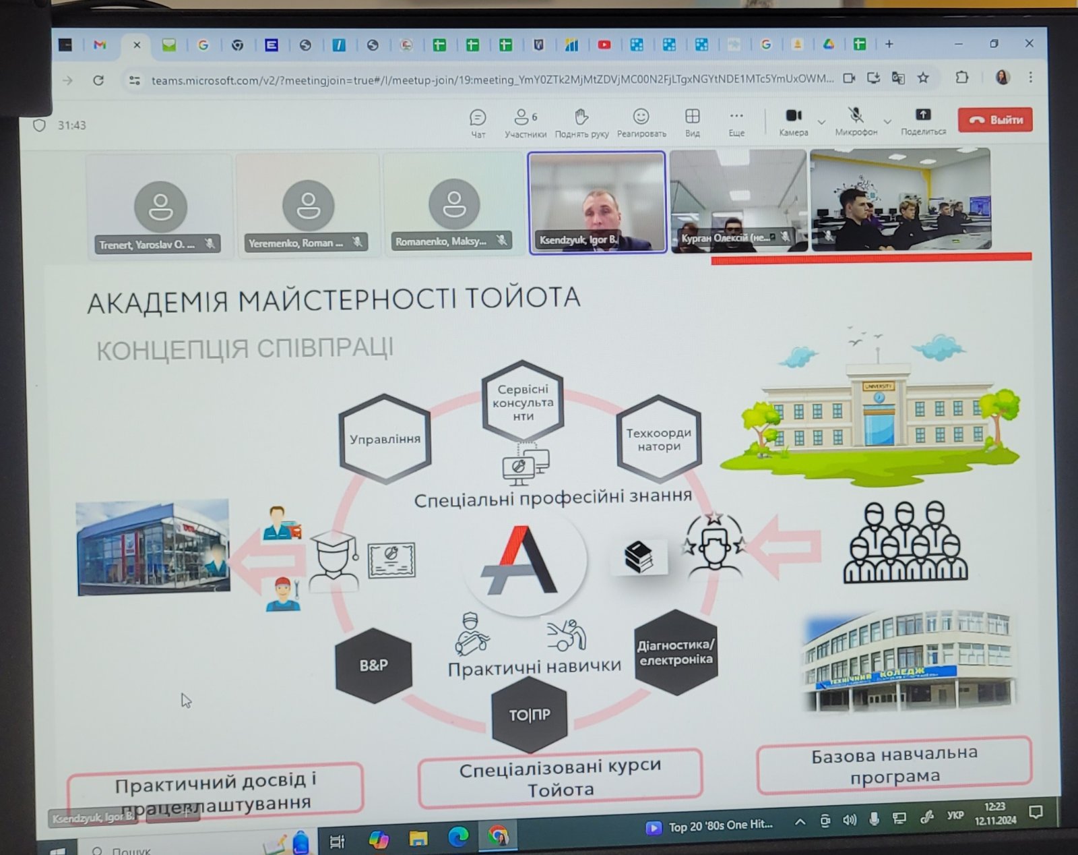Screen dimensions: 1078x855
Task: Reload the Teams page
Action: coord(98,80)
